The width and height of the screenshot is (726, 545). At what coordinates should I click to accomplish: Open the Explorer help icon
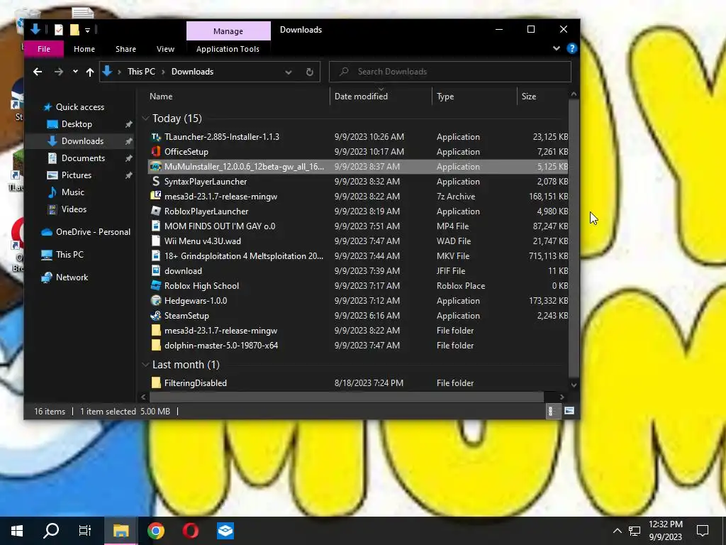pos(572,49)
